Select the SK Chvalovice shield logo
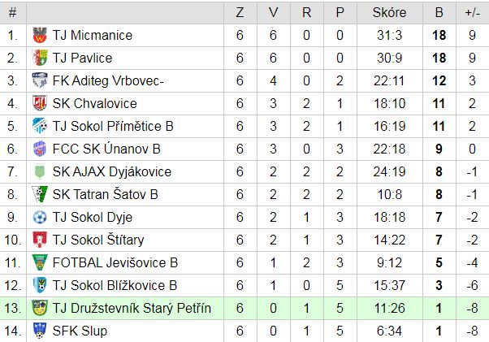Viewport: 489px width, 342px height. pos(40,103)
